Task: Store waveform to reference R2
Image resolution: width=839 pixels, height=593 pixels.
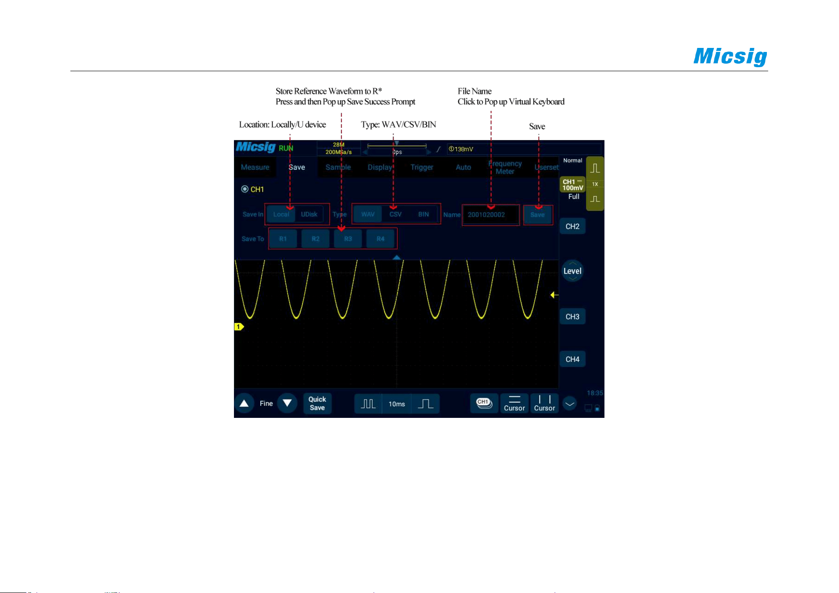Action: 316,239
